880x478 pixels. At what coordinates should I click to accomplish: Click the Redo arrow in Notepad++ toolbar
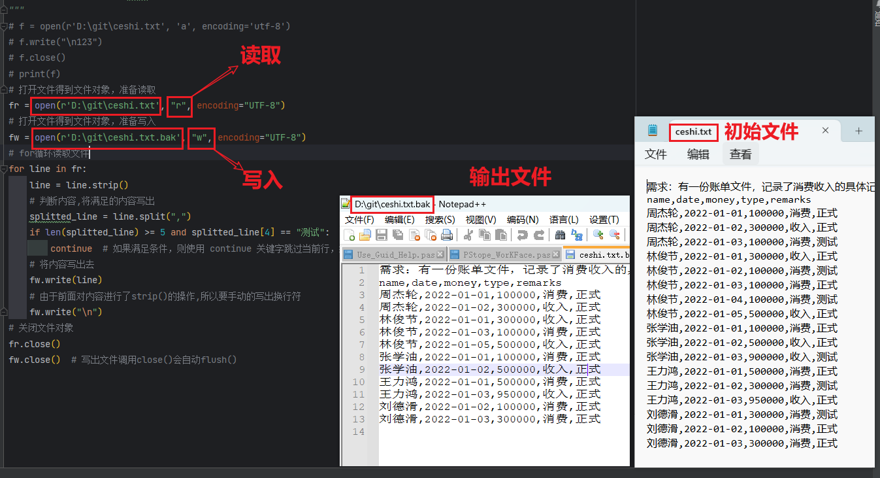pos(539,235)
